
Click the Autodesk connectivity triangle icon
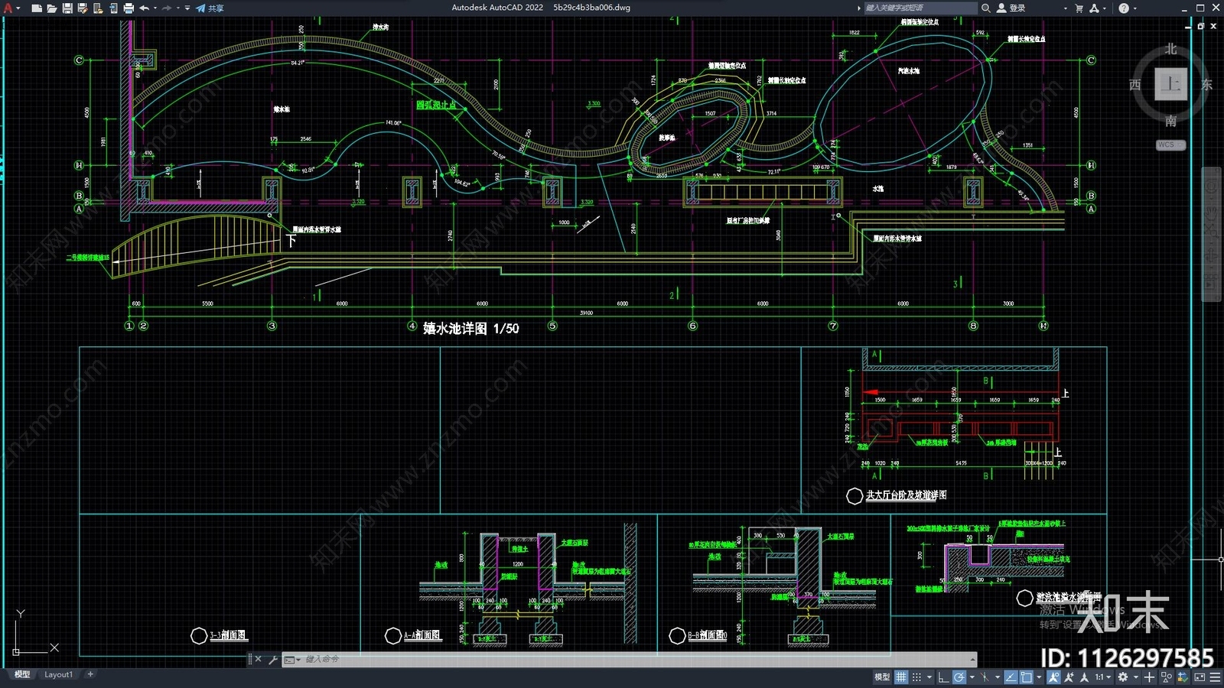click(x=1094, y=8)
